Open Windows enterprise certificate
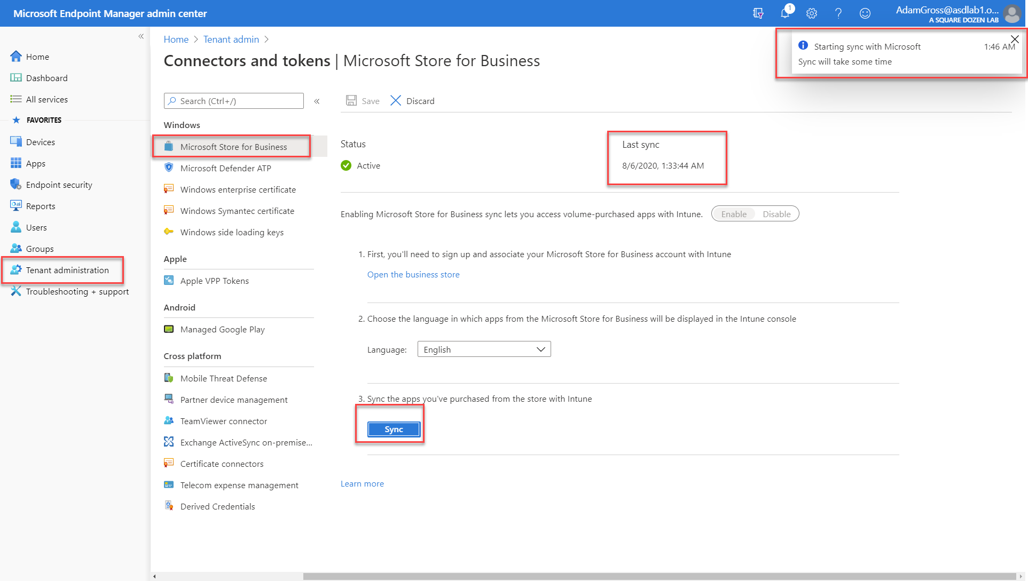 (x=238, y=189)
